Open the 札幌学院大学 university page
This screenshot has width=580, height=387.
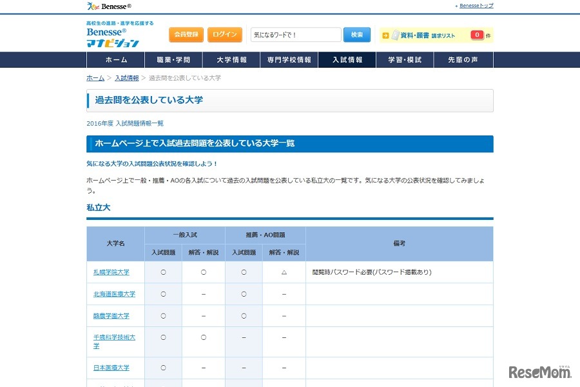pyautogui.click(x=113, y=272)
